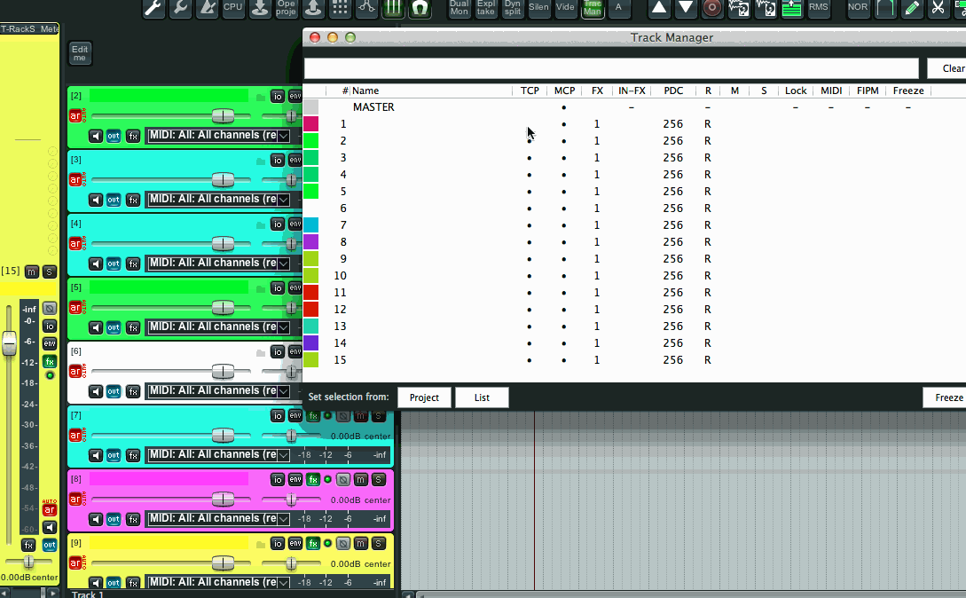Click the speaker monitor icon on track 2
The width and height of the screenshot is (966, 598).
96,136
